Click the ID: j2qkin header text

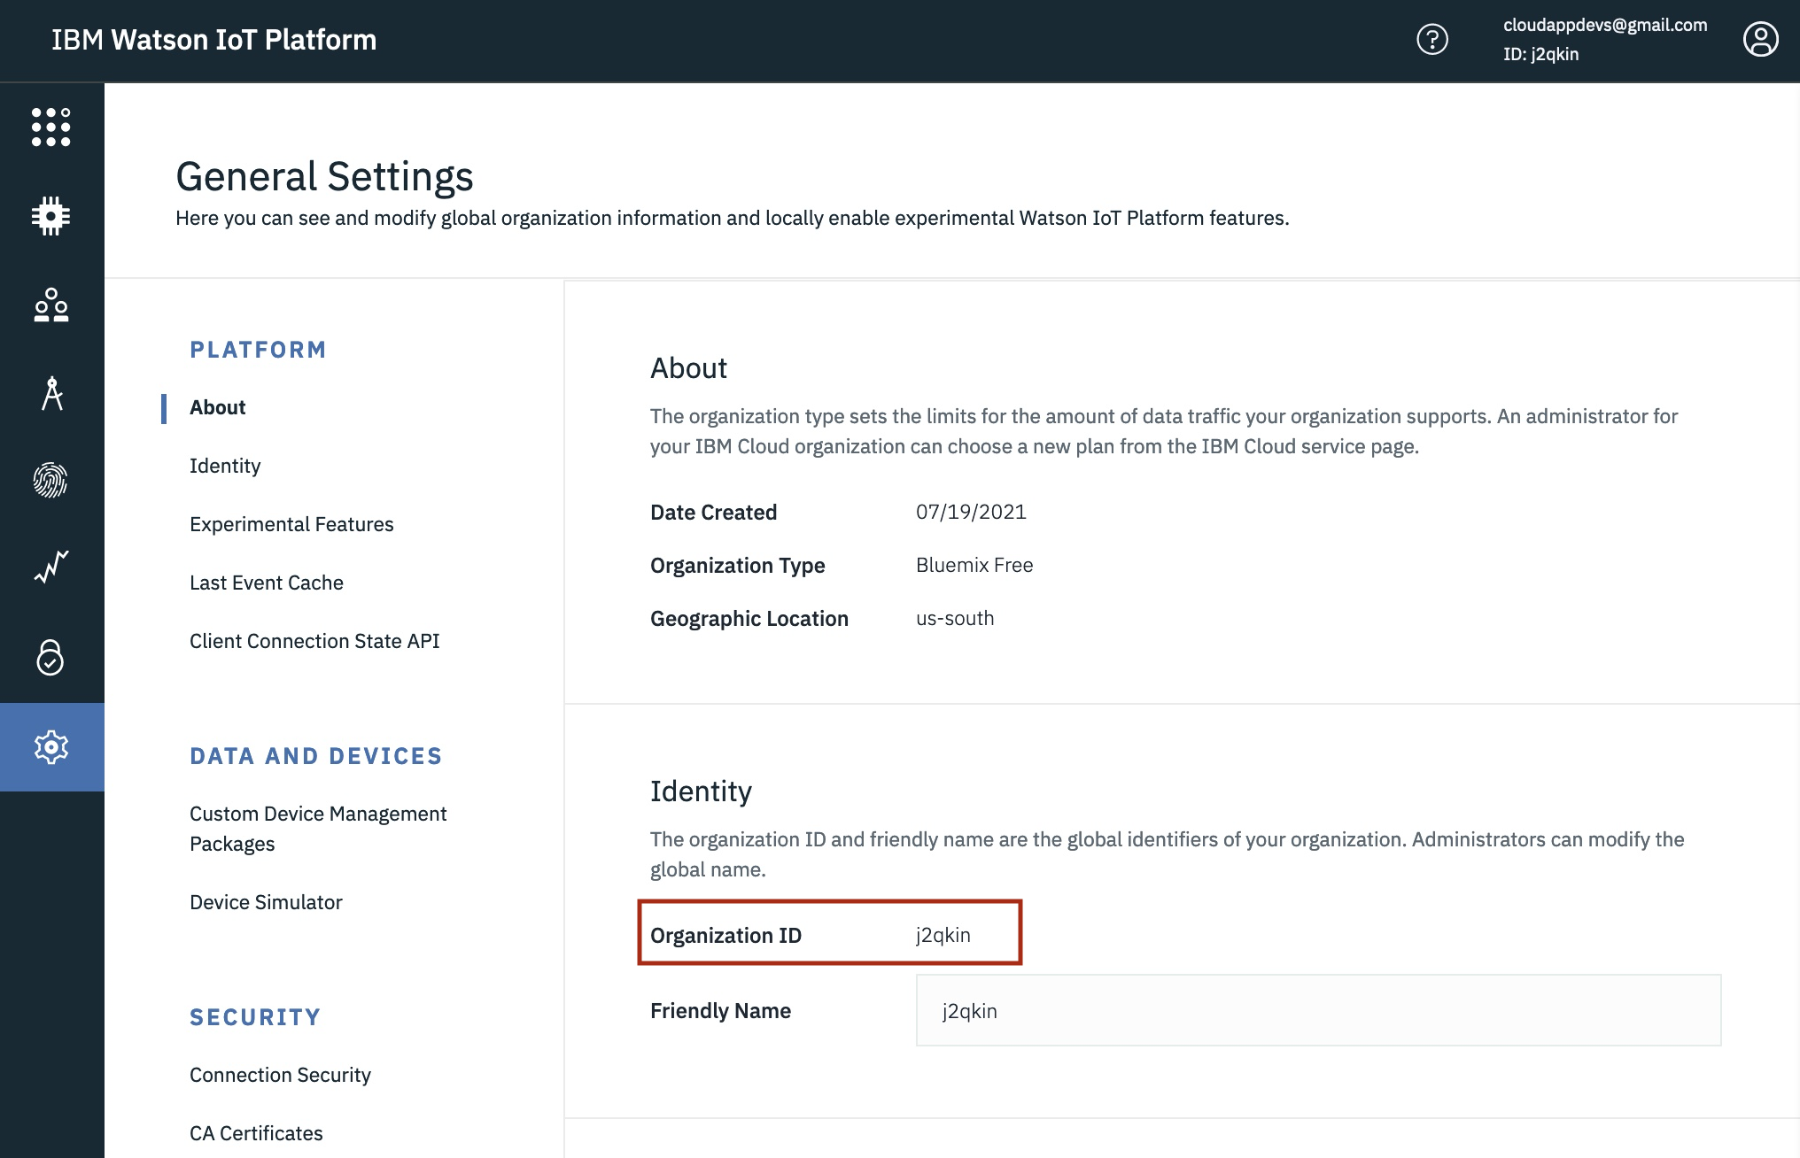pos(1540,54)
